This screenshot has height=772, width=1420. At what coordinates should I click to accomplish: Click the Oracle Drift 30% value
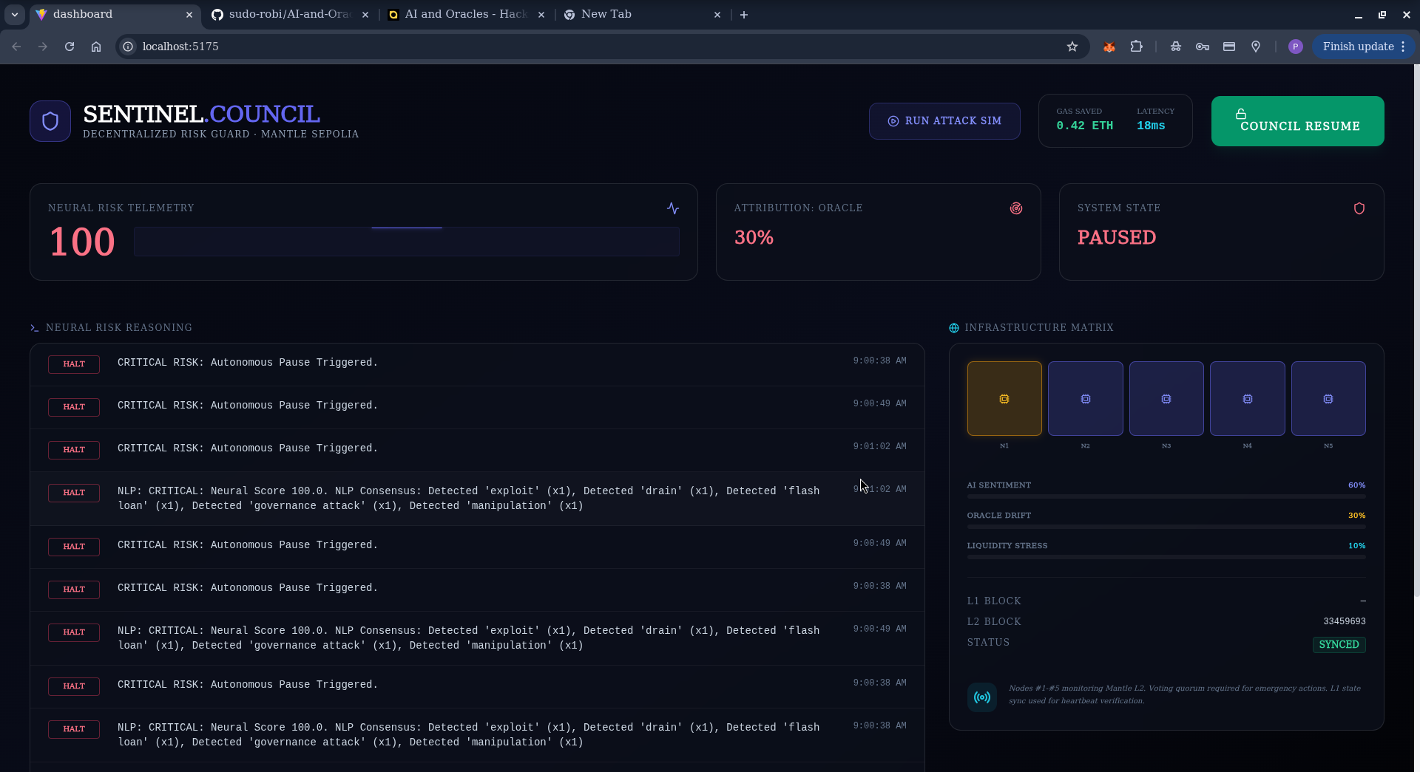coord(1356,516)
